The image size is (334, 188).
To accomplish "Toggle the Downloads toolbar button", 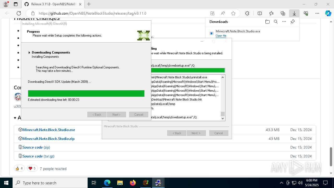I will coord(294,13).
